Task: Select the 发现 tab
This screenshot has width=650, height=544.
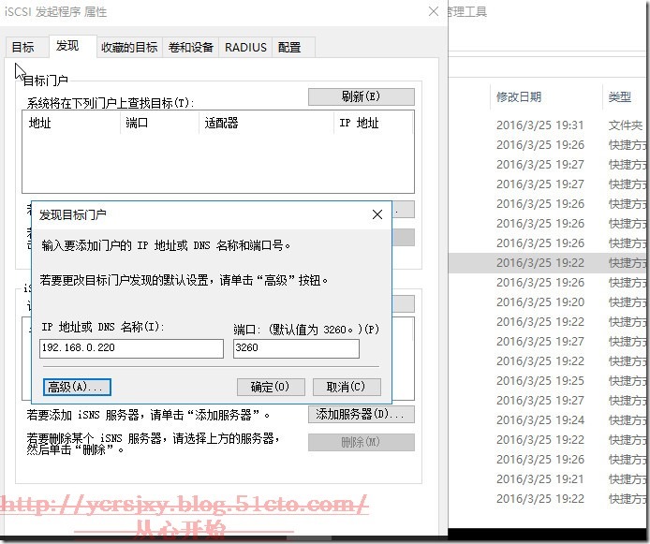Action: click(x=72, y=46)
